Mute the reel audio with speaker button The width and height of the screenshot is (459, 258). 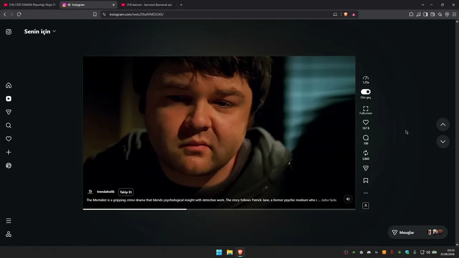point(348,199)
